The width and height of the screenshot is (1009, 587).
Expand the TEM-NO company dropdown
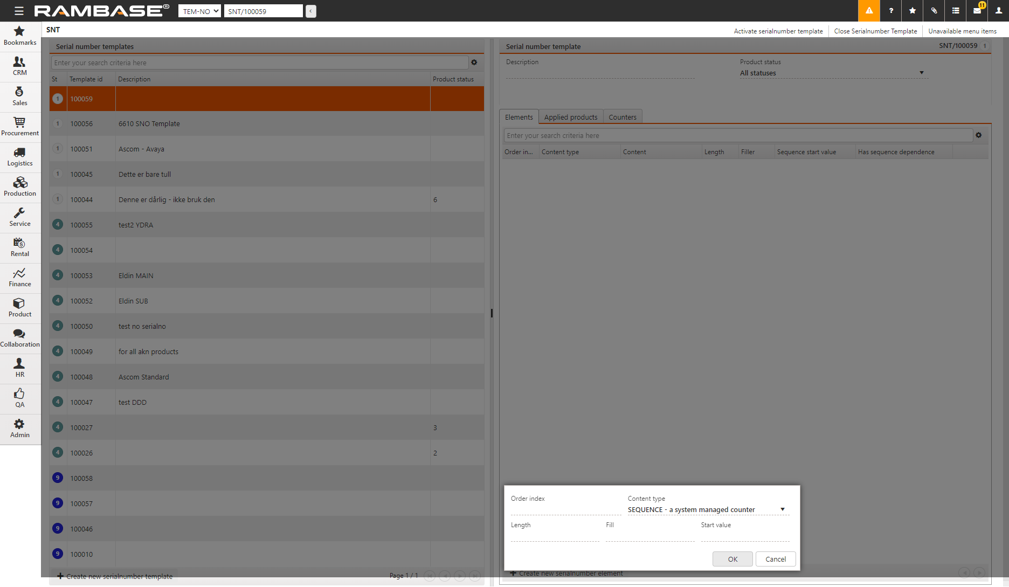pos(199,11)
